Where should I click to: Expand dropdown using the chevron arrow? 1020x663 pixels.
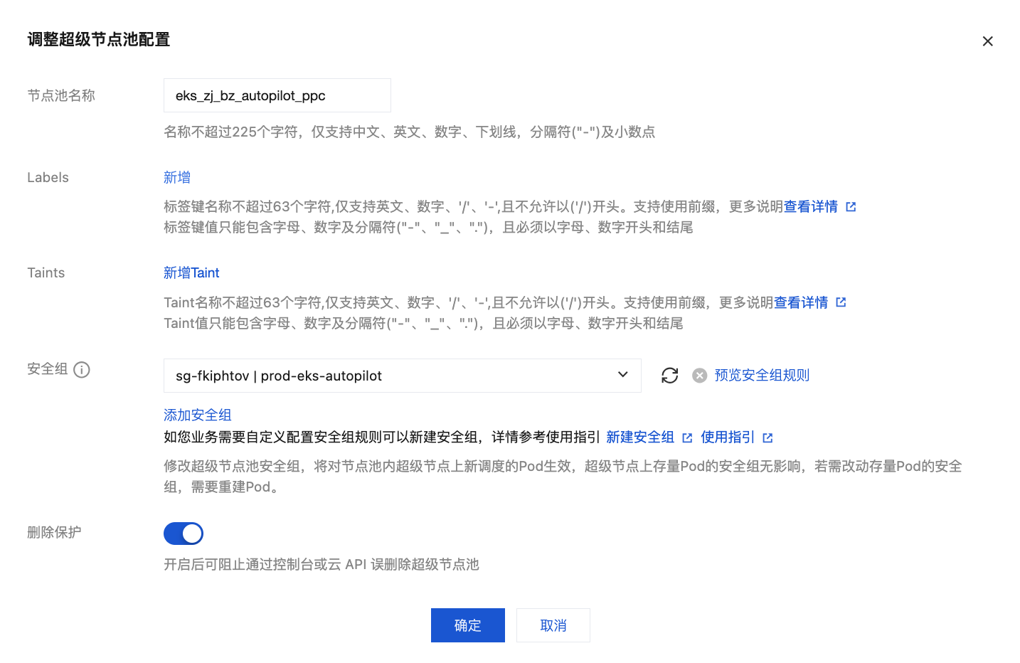pos(623,375)
